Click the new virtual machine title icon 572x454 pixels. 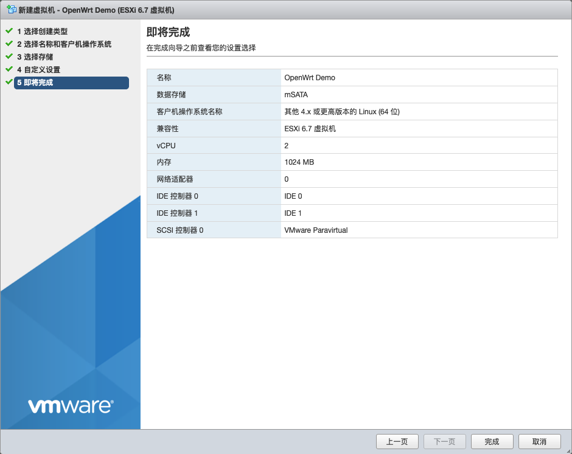[x=12, y=9]
